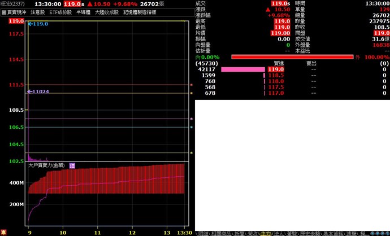This screenshot has height=236, width=390.
Task: Click the purple indicator settings icon beside 大戶買賣力
Action: click(72, 165)
